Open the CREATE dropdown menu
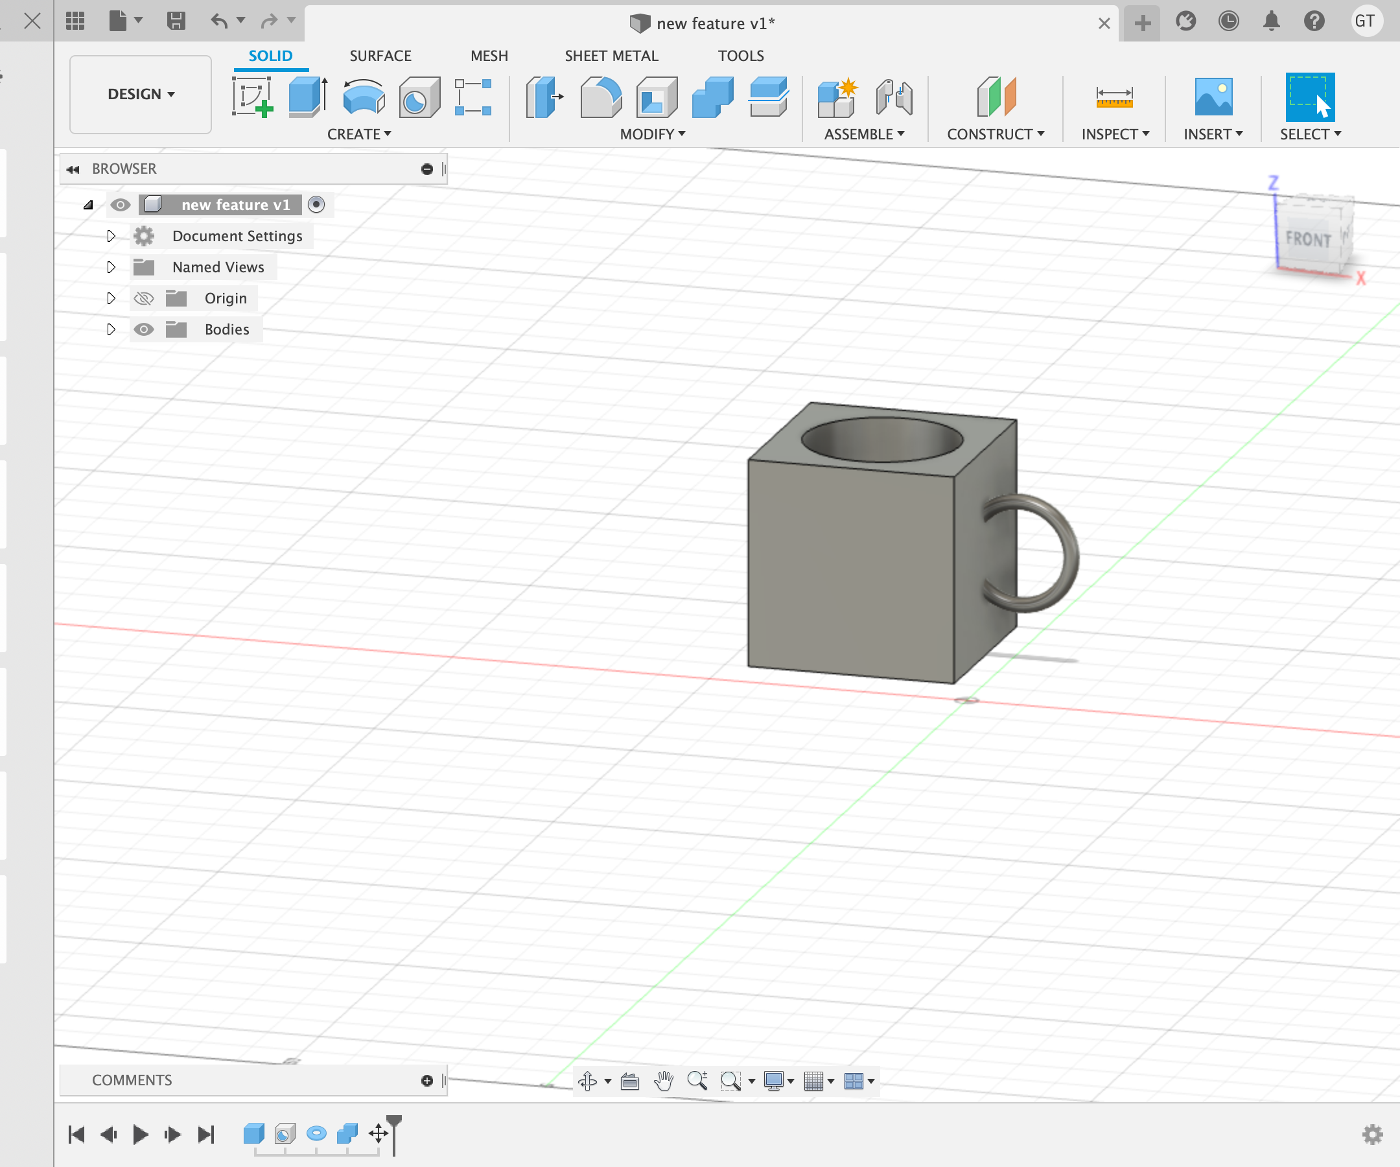This screenshot has width=1400, height=1167. [x=359, y=134]
